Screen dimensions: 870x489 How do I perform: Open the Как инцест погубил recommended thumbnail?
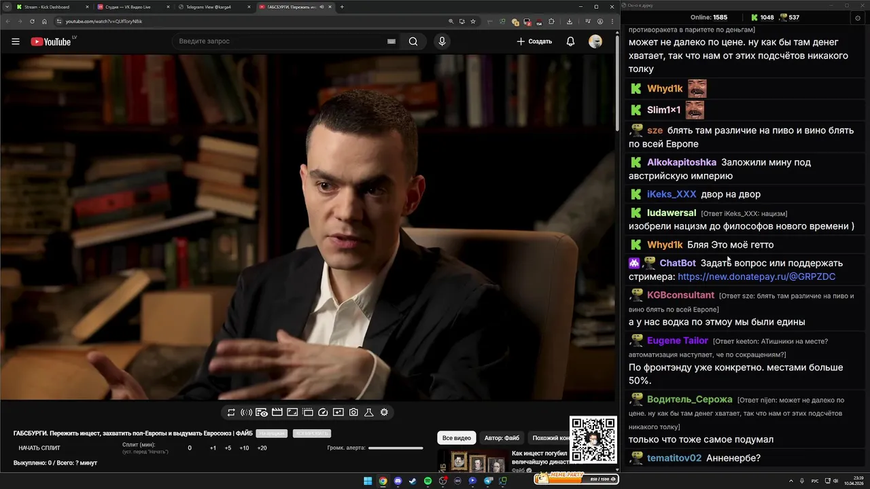(472, 462)
